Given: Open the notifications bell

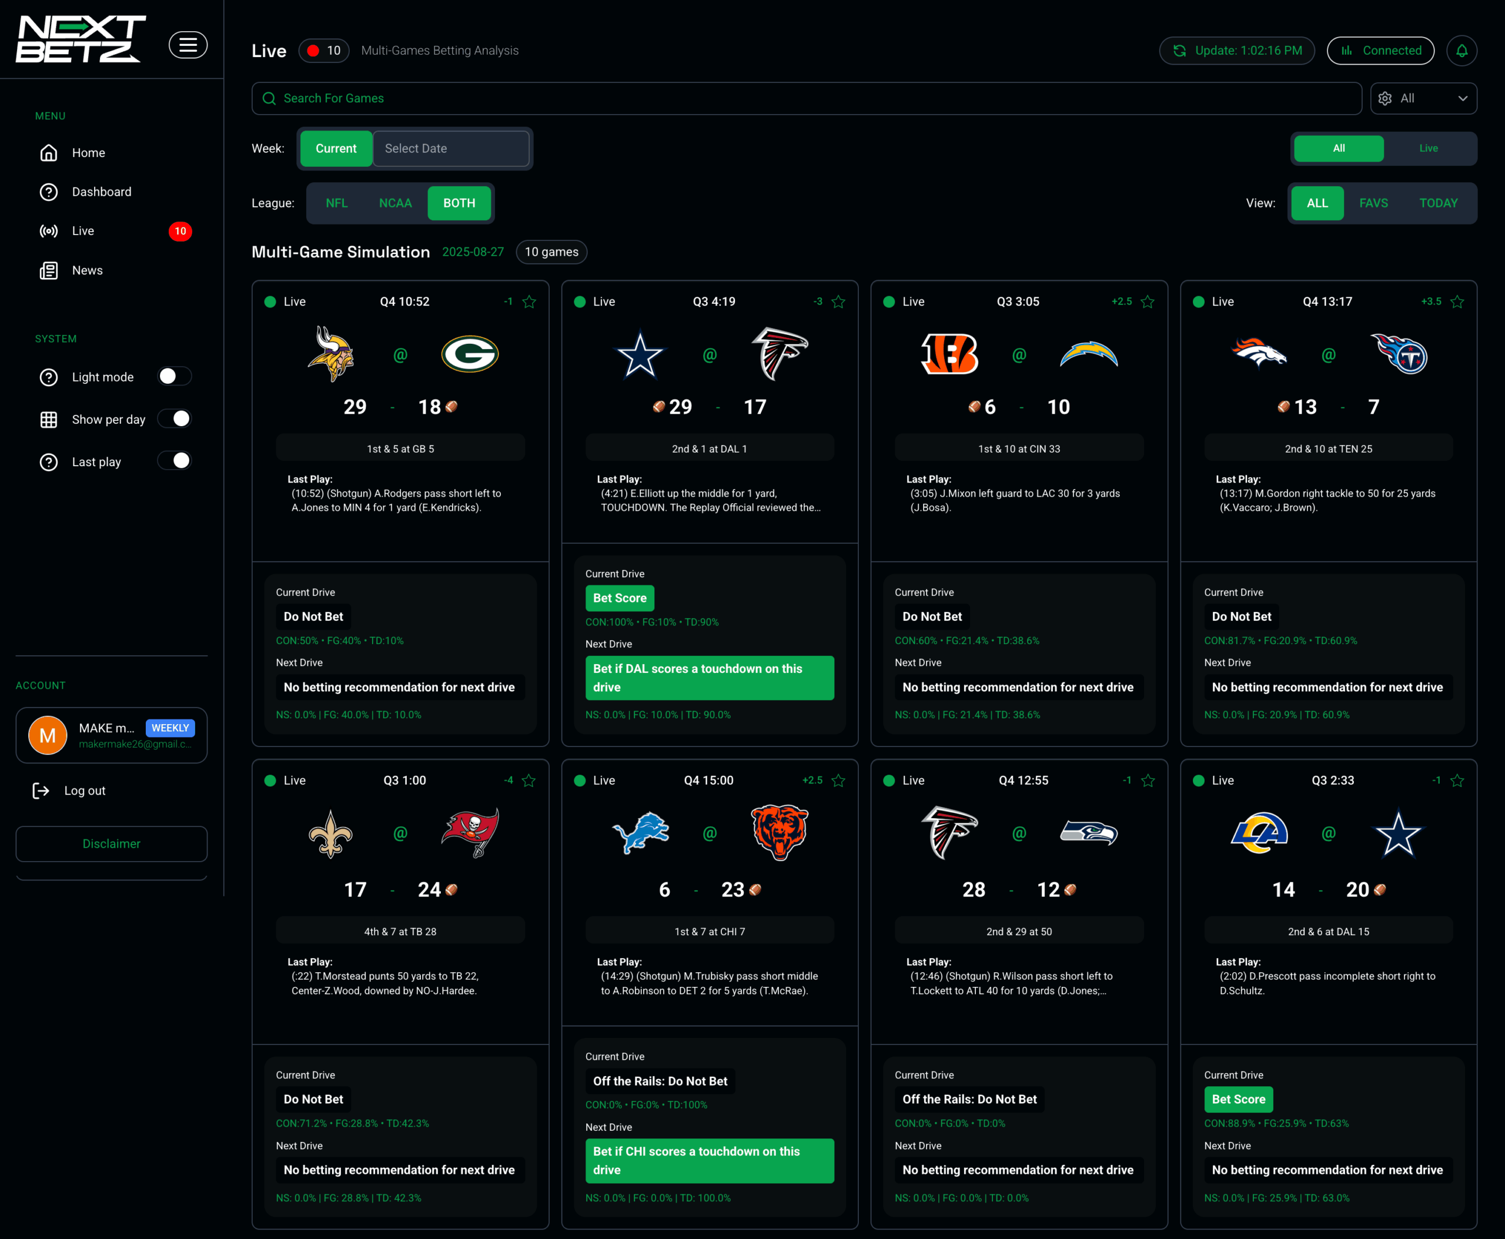Looking at the screenshot, I should [1461, 51].
